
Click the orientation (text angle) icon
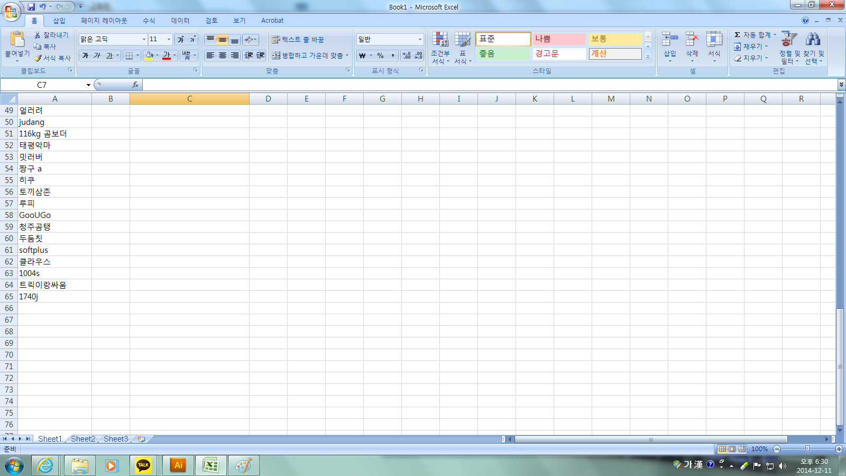click(x=249, y=40)
